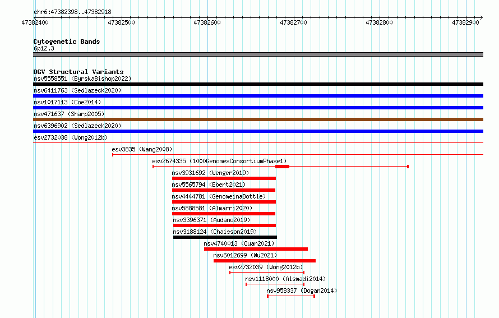Click the red bar under nsv3396371
Image resolution: width=499 pixels, height=318 pixels.
pos(225,225)
